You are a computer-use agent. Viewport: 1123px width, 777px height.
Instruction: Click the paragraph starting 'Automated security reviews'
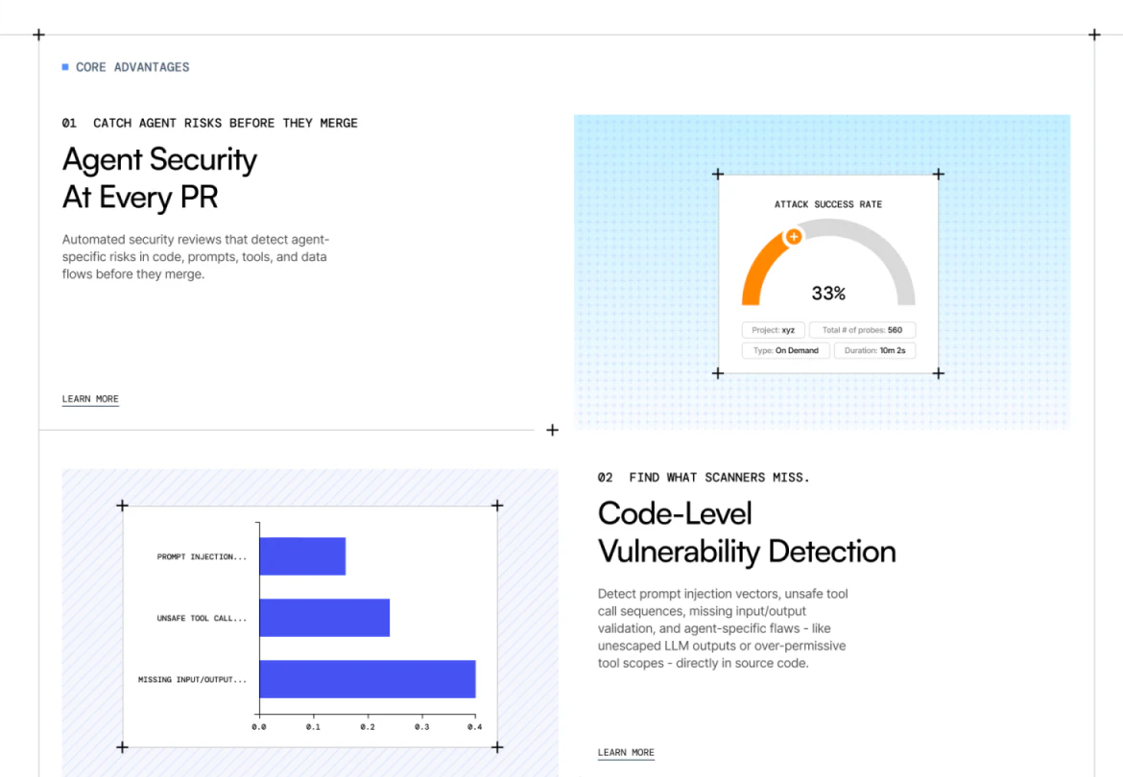coord(196,257)
